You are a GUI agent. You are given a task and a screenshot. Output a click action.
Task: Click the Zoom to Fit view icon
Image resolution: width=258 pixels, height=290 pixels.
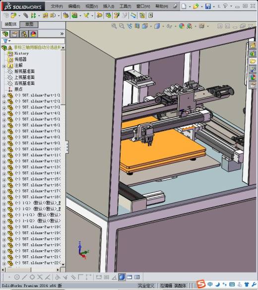click(x=114, y=26)
